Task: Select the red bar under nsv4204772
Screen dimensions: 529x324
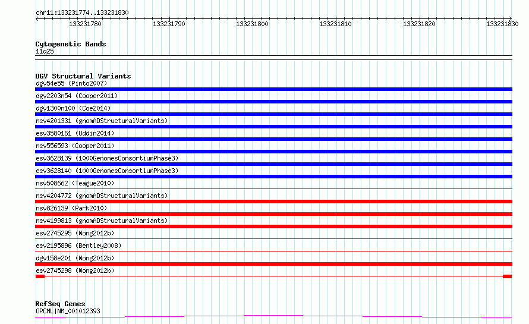Action: (x=273, y=202)
